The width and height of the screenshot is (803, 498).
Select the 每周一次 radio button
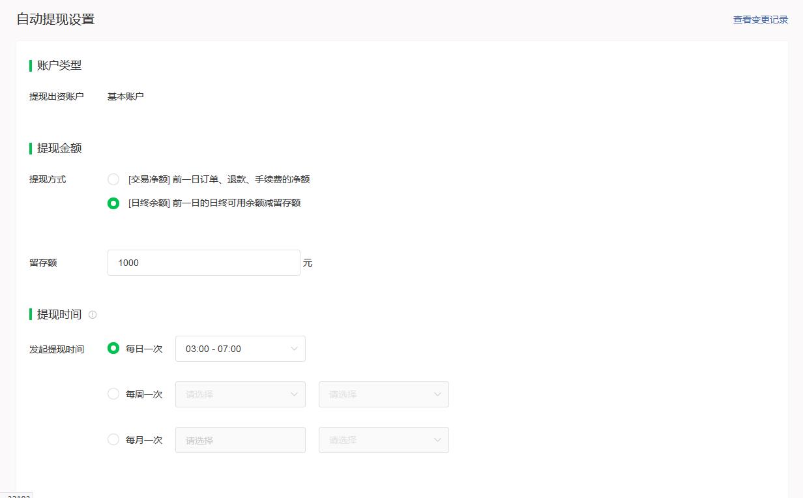[x=113, y=394]
